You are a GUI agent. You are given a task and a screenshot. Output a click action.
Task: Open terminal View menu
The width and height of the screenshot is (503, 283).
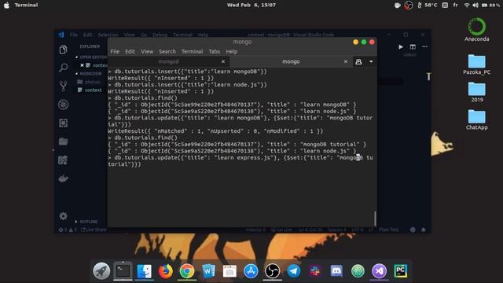[147, 51]
